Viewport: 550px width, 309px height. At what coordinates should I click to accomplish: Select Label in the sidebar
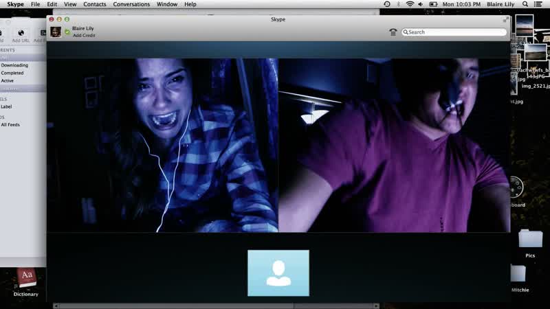pyautogui.click(x=6, y=106)
